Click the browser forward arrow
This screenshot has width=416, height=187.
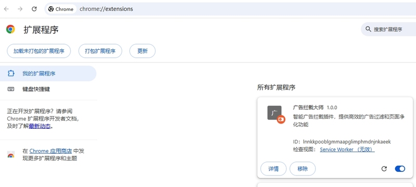20,9
